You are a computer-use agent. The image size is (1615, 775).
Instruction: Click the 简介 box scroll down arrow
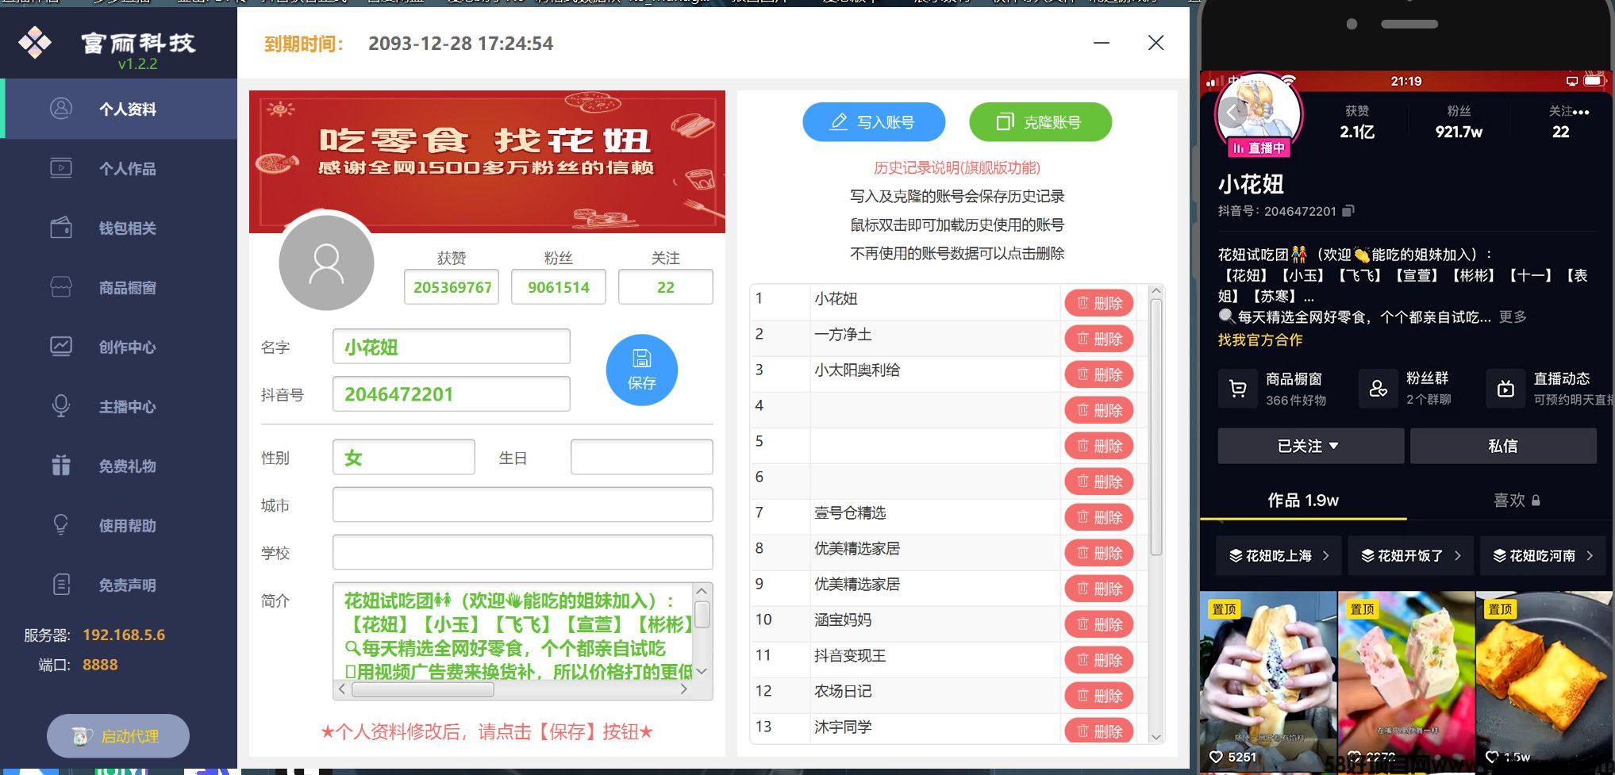tap(702, 671)
